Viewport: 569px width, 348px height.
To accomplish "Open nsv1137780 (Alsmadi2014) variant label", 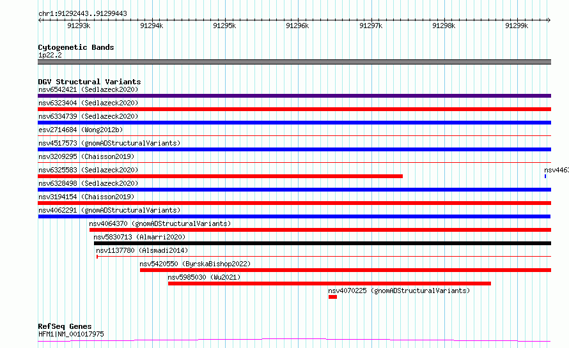I will pyautogui.click(x=142, y=250).
